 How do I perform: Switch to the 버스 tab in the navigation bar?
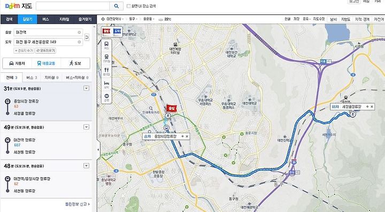(45, 19)
